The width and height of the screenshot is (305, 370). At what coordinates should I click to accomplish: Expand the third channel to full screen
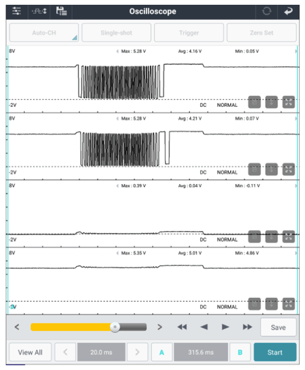click(x=289, y=237)
